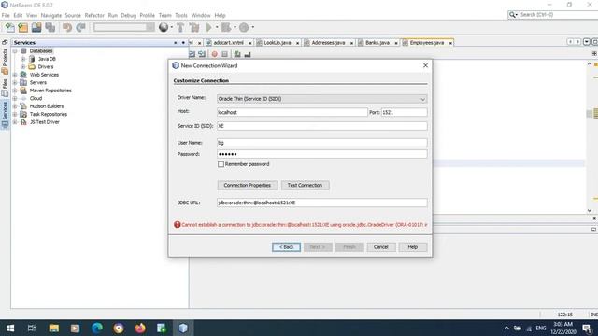Click the red breakpoint icon in editor toolbar

214,54
